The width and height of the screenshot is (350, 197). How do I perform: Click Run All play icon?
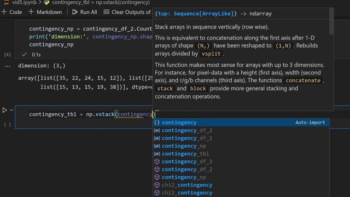pos(75,12)
